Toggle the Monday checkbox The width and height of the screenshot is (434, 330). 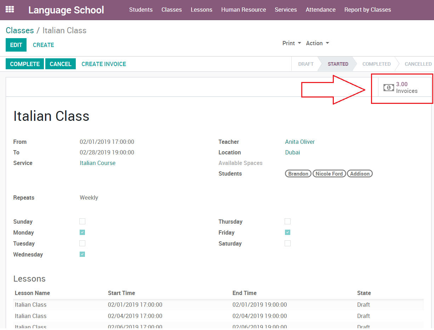point(82,232)
